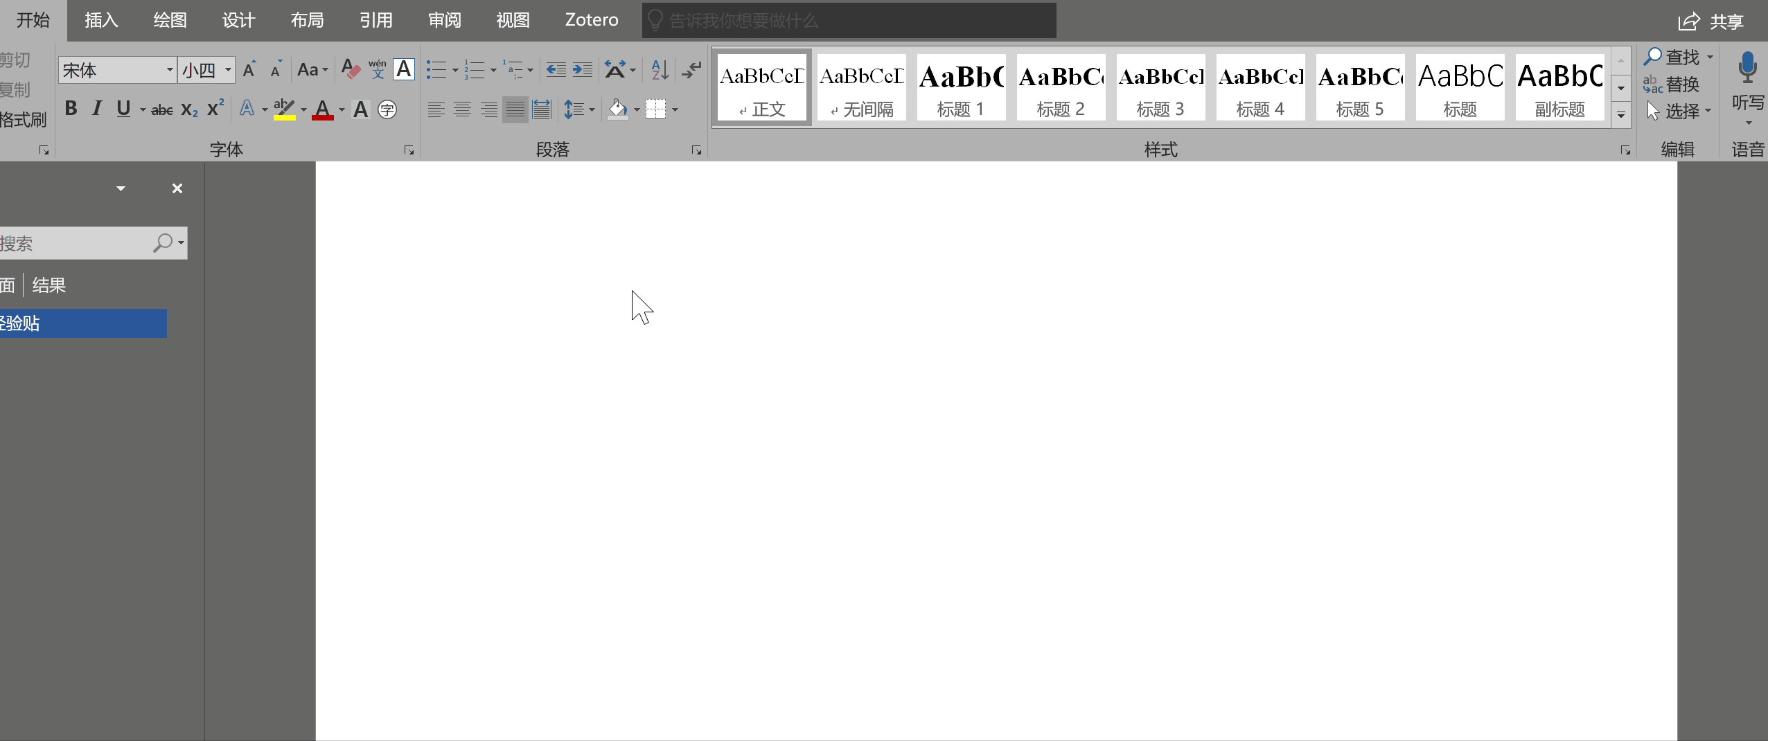
Task: Apply strikethrough formatting
Action: 162,109
